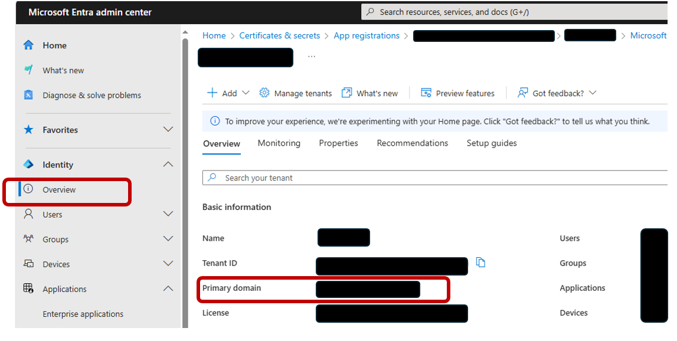The image size is (677, 341).
Task: Open the Setup guides tab
Action: (492, 143)
